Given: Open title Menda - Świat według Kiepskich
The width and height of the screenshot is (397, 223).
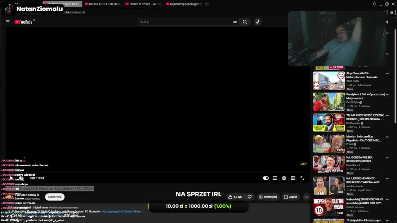Looking at the screenshot, I should tap(364, 138).
